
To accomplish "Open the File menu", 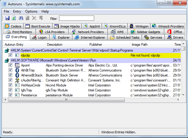I will [x=6, y=11].
